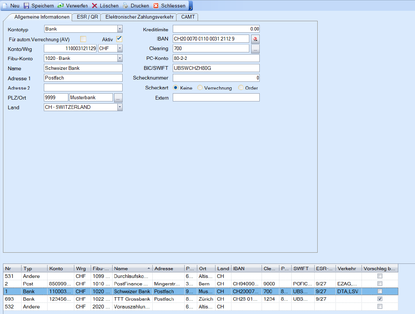Enable Für autom. Verrechnung (AV) checkbox
The height and width of the screenshot is (314, 415).
(83, 39)
